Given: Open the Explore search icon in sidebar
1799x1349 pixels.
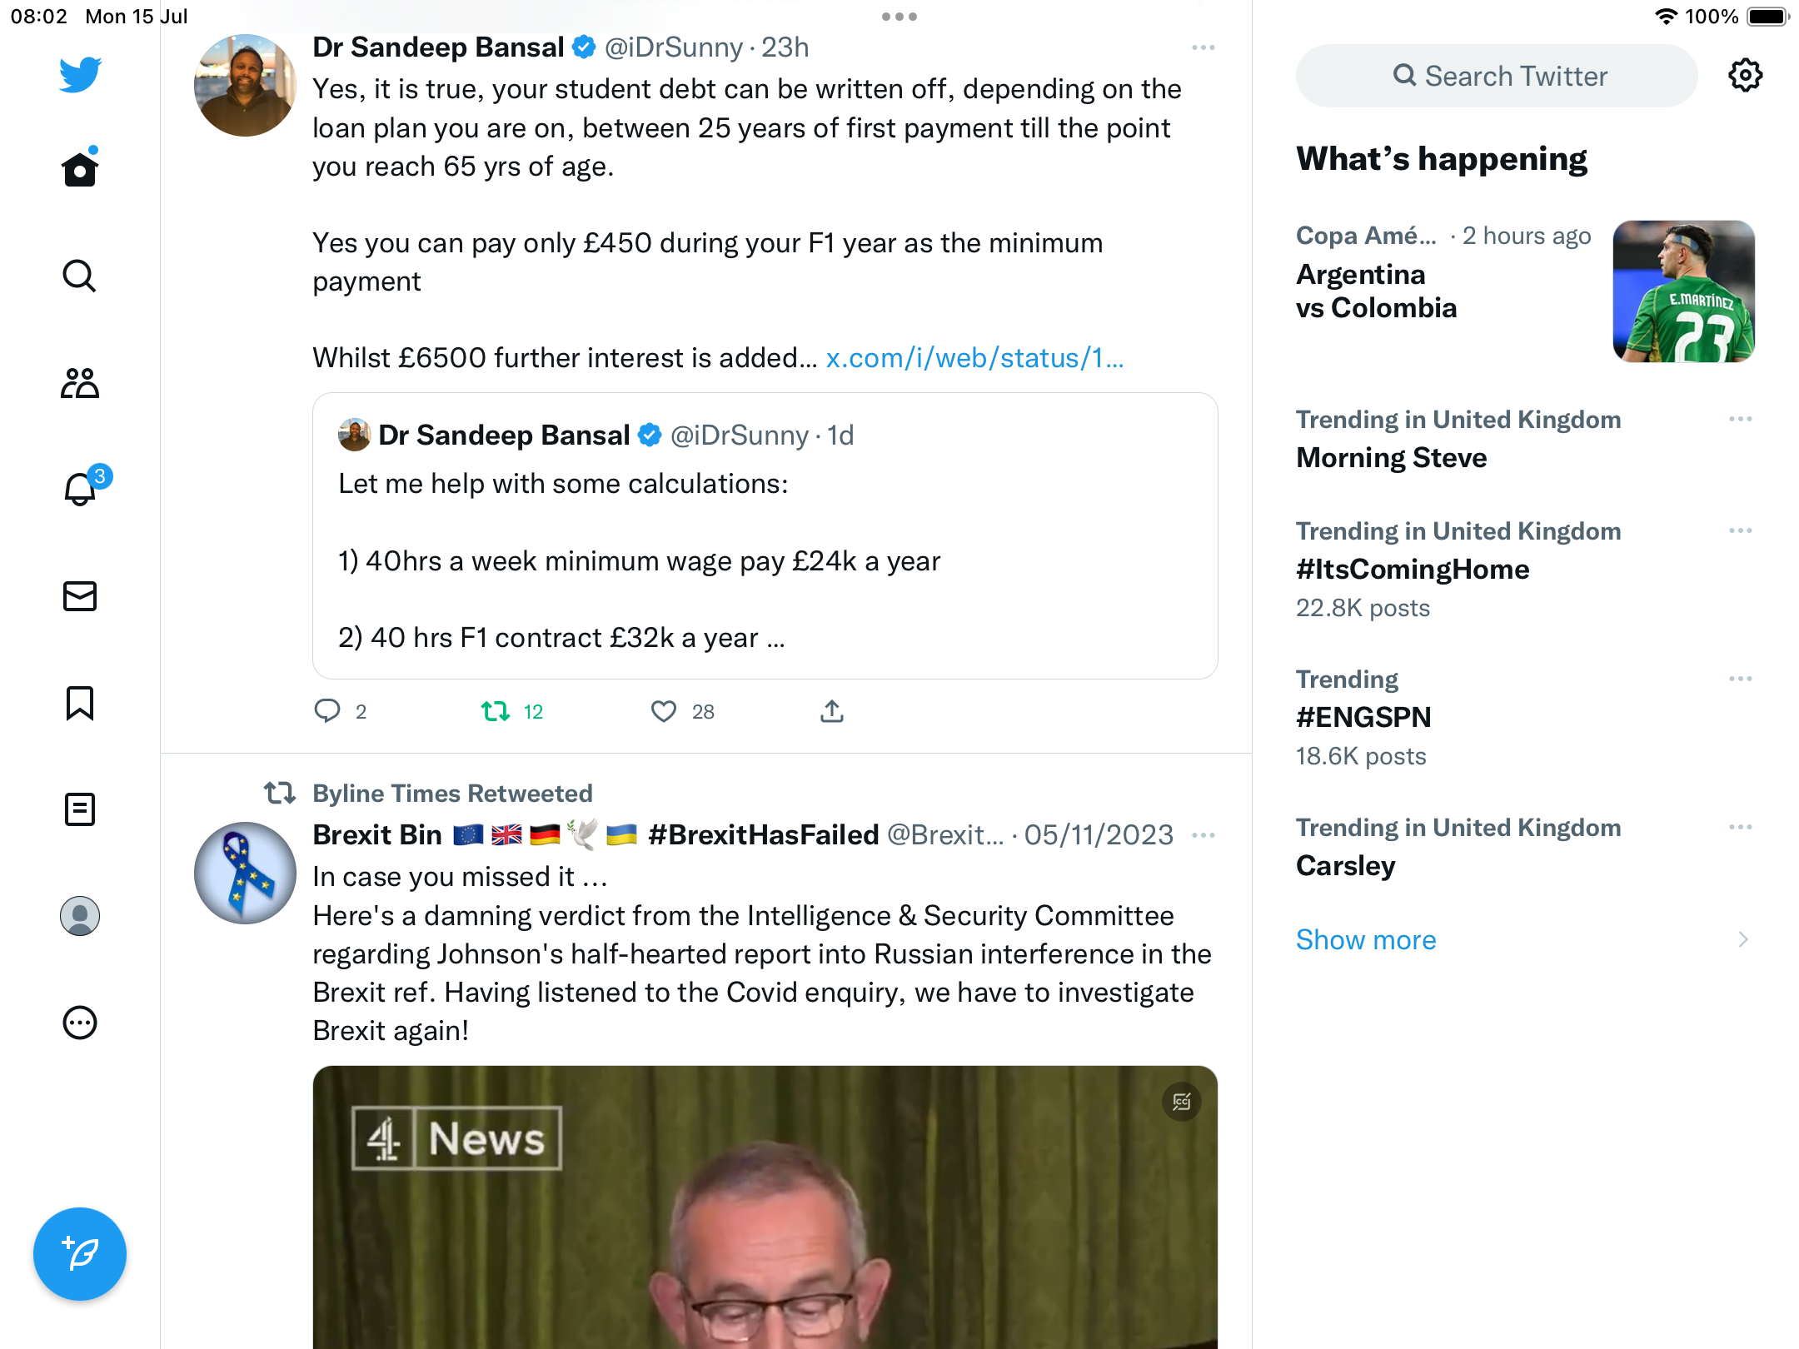Looking at the screenshot, I should 80,276.
